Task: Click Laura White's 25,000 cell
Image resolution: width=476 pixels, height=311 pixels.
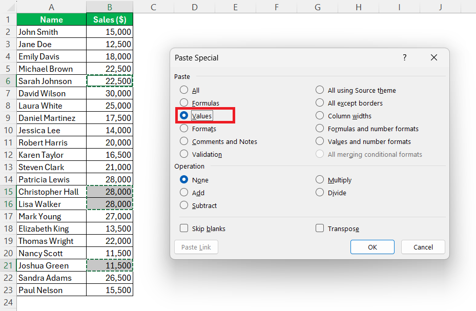Action: pos(110,106)
